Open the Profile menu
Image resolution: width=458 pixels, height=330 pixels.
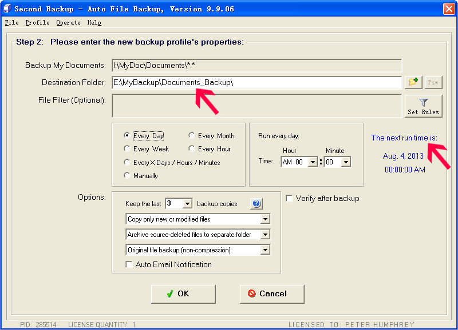[37, 22]
